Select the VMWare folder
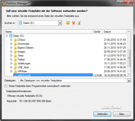 tap(22, 71)
